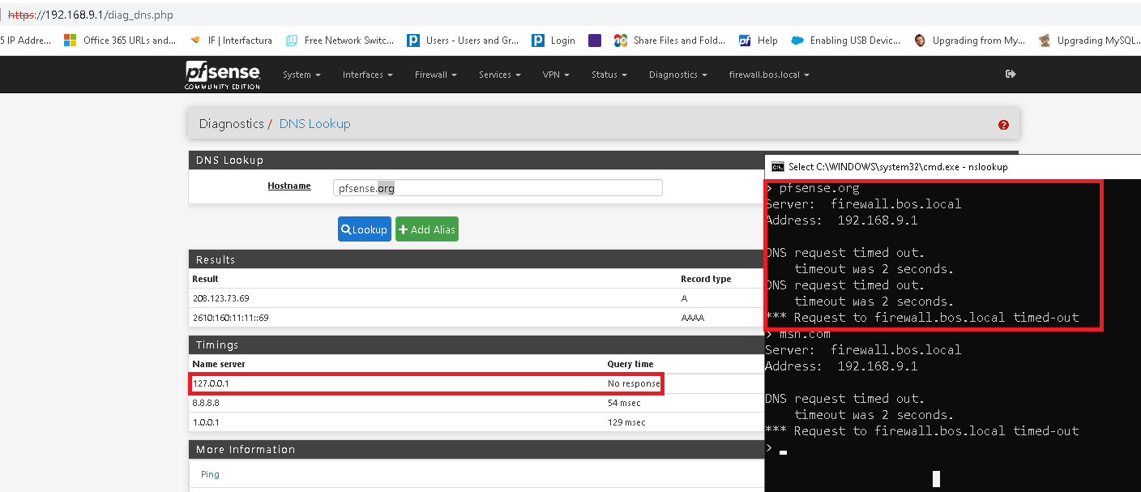Click the 'Name server' column header

click(x=219, y=364)
